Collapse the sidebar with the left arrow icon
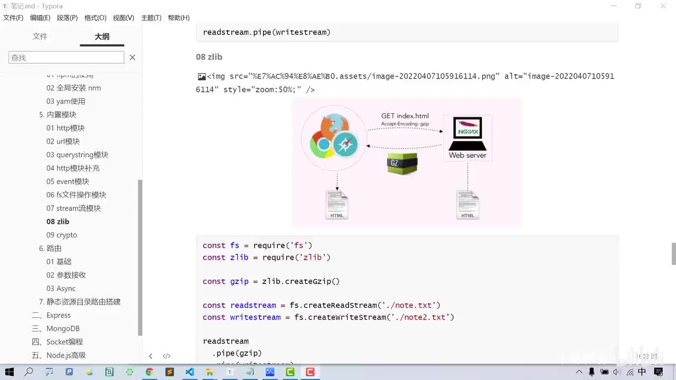This screenshot has width=676, height=380. coord(151,356)
